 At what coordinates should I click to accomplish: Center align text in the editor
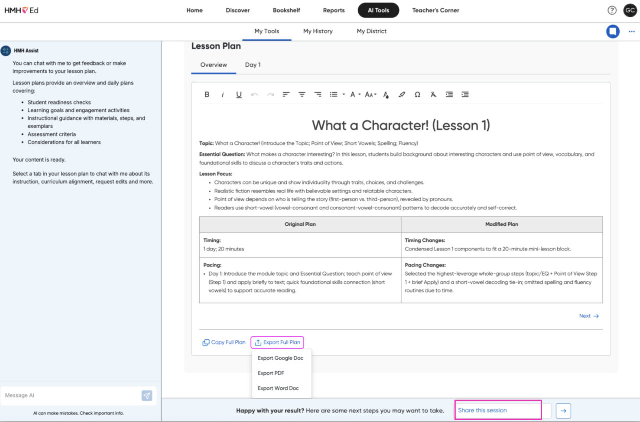[302, 94]
